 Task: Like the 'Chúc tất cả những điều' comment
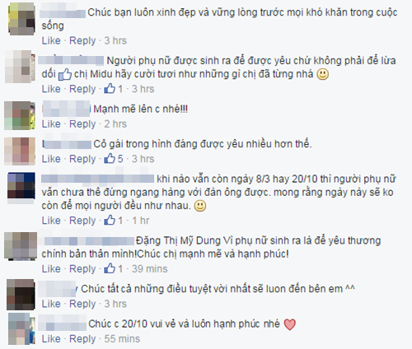click(51, 304)
